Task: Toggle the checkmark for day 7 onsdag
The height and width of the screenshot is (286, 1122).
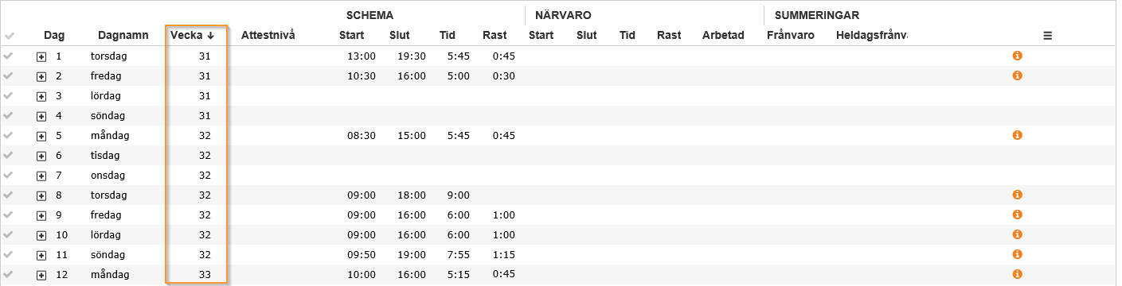Action: coord(9,175)
